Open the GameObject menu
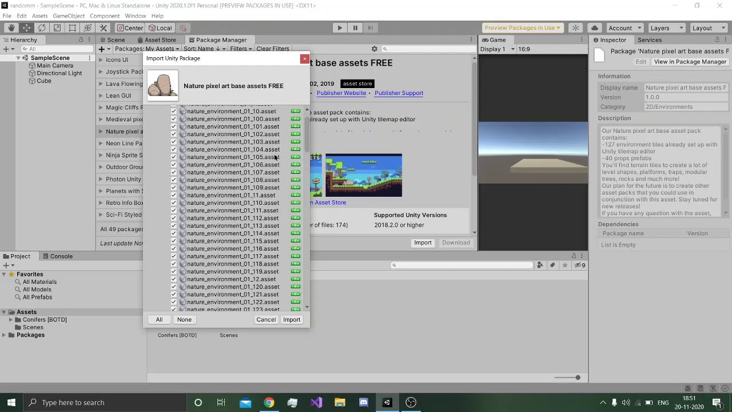Viewport: 732px width, 412px height. [69, 15]
